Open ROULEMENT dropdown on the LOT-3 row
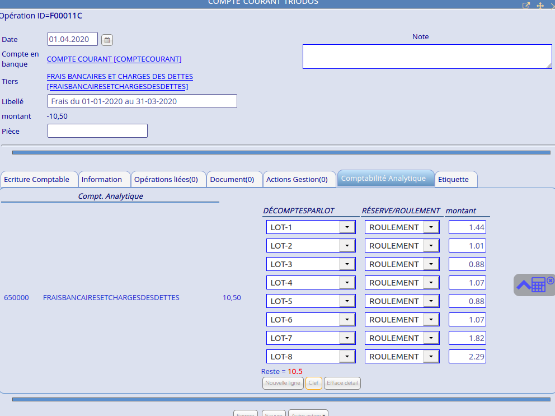Viewport: 555px width, 416px height. click(431, 264)
